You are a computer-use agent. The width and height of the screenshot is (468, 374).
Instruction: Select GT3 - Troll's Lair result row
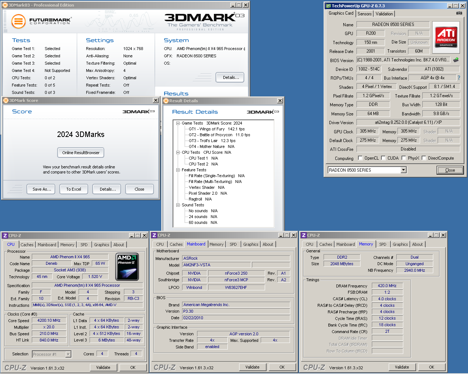tap(212, 141)
